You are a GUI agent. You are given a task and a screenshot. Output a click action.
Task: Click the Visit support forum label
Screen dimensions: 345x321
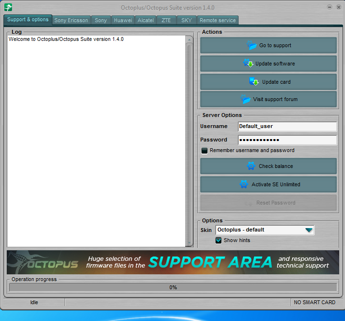(275, 99)
